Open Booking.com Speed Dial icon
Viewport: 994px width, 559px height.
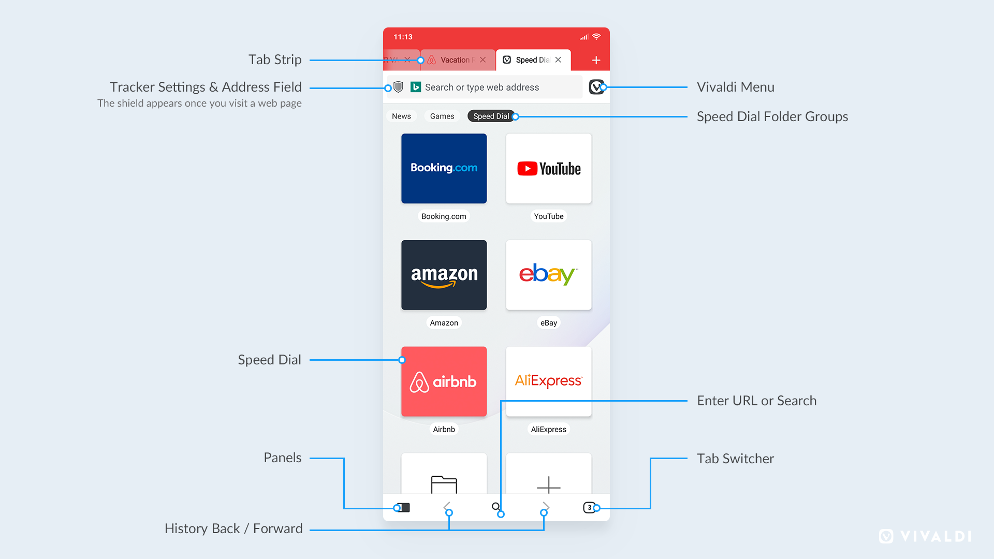tap(444, 168)
